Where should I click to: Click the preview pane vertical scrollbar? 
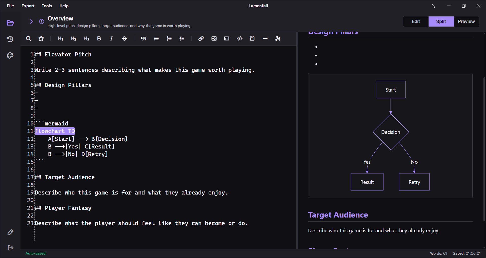click(x=484, y=149)
